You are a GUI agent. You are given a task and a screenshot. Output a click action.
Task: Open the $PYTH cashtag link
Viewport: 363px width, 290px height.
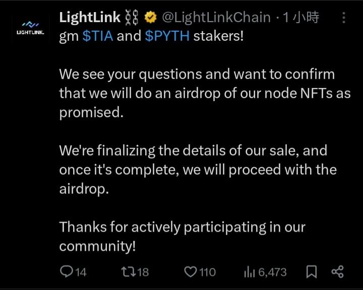click(167, 36)
